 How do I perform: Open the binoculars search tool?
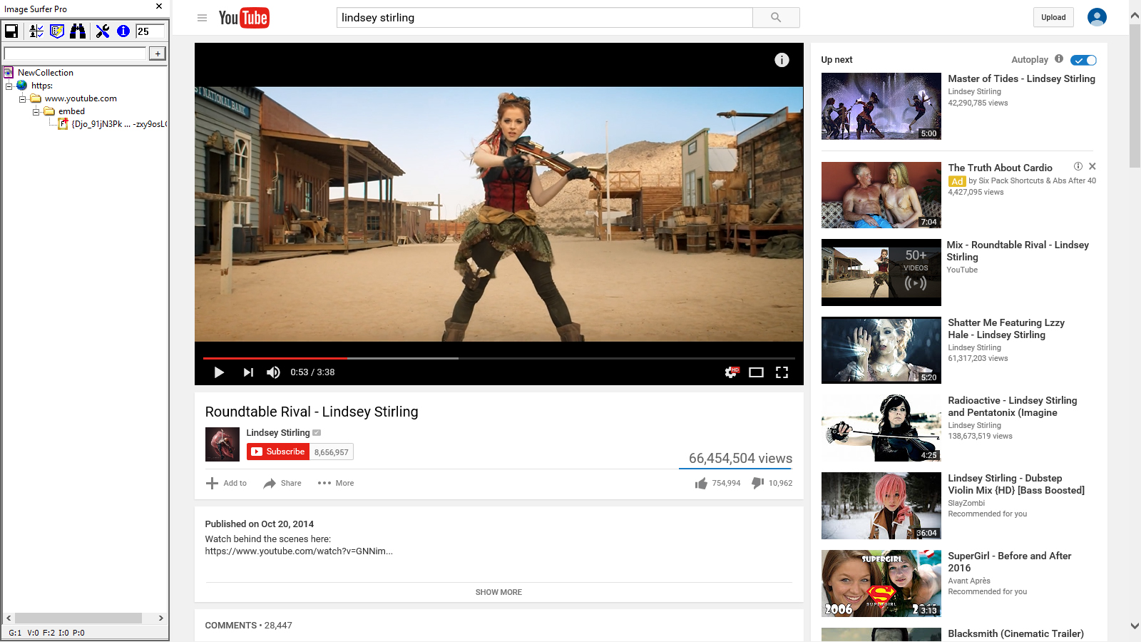pos(78,31)
